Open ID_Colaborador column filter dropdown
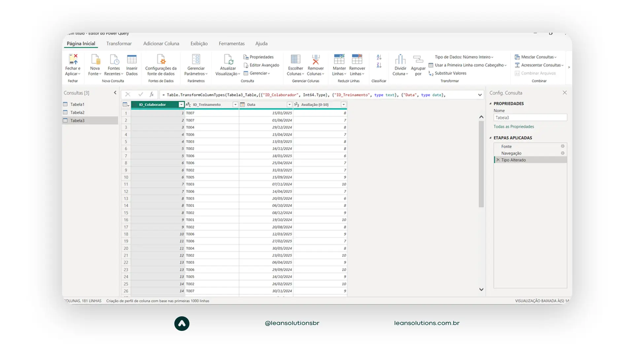This screenshot has width=634, height=357. point(181,104)
